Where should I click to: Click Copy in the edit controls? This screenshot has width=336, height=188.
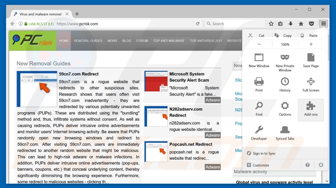283,36
